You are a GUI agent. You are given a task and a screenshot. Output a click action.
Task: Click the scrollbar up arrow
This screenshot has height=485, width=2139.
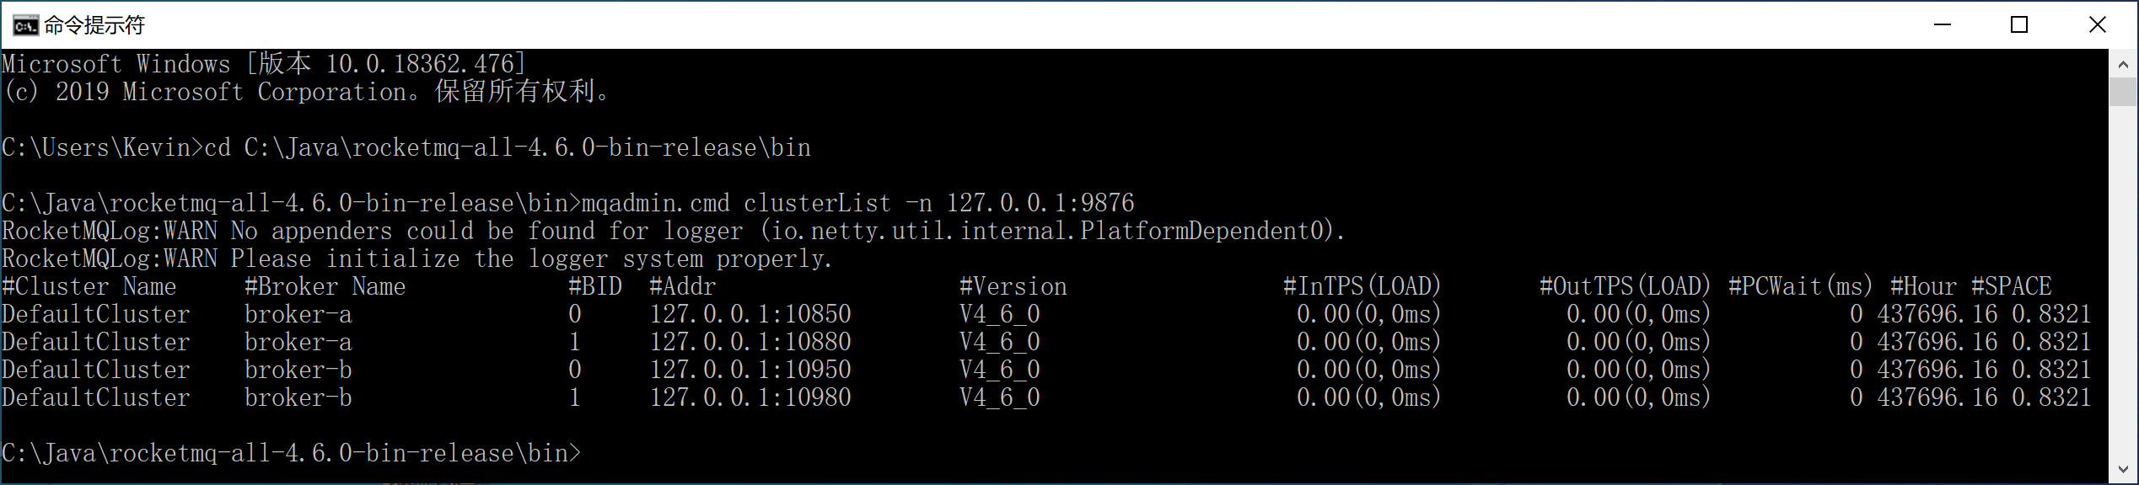point(2123,64)
